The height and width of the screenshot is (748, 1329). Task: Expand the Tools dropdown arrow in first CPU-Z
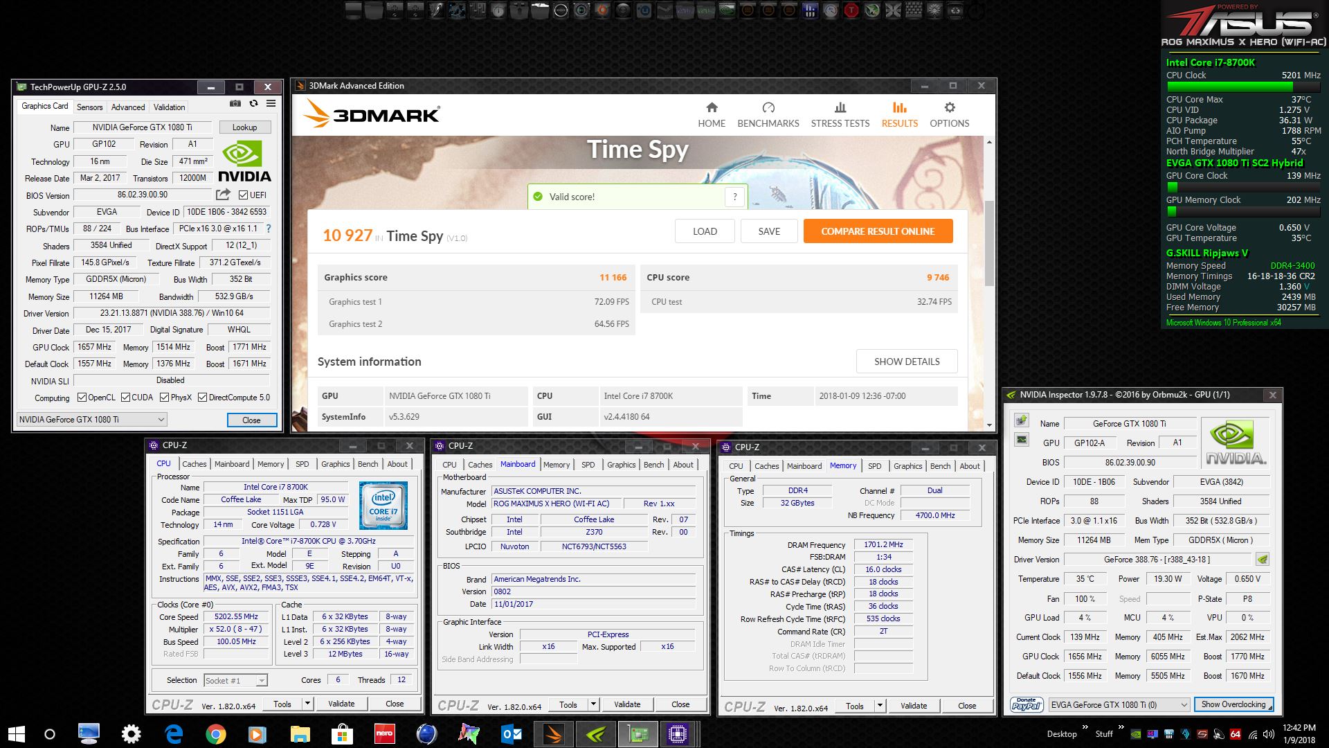[x=307, y=704]
